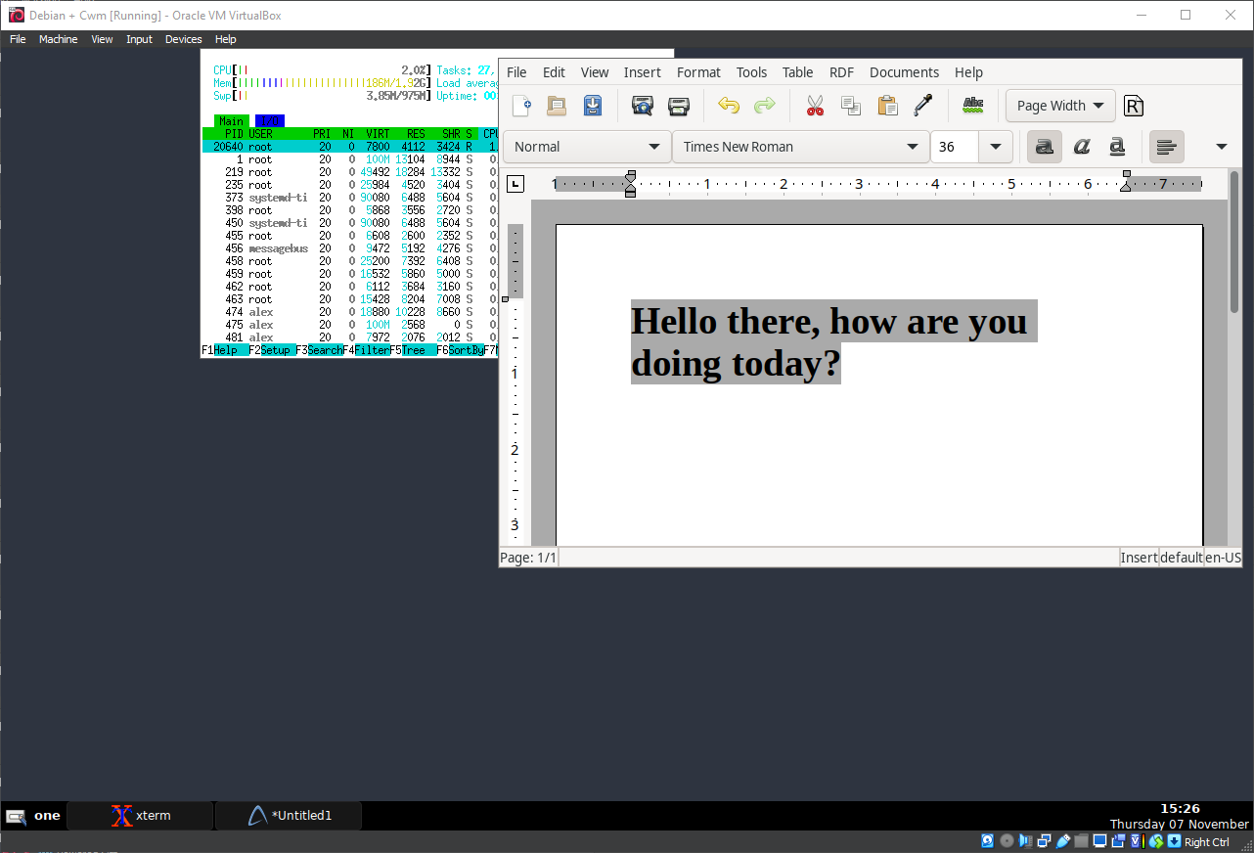Click the New document icon
This screenshot has height=853, width=1254.
click(x=522, y=106)
